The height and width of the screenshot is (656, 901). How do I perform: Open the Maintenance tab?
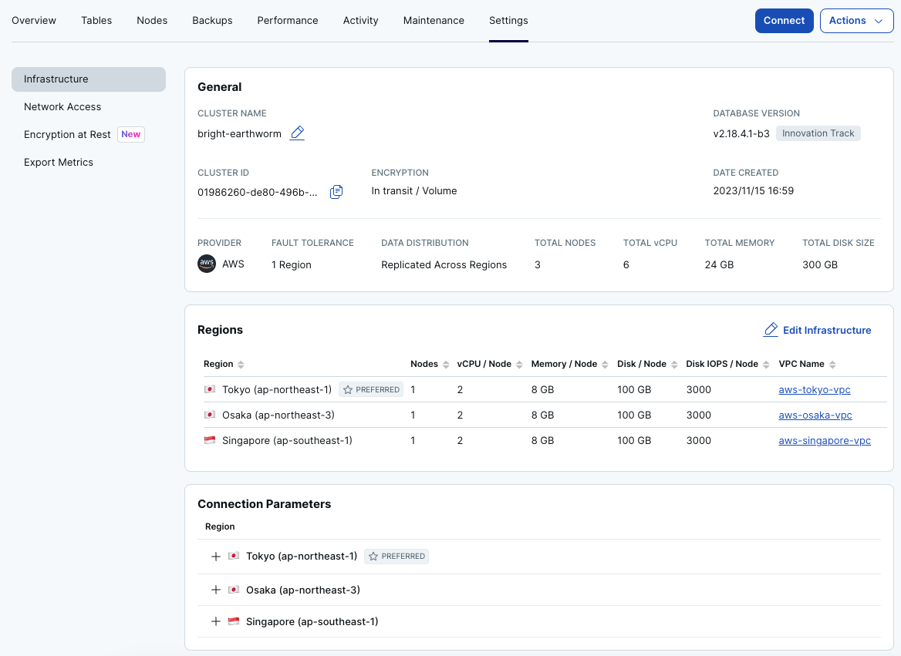[434, 21]
